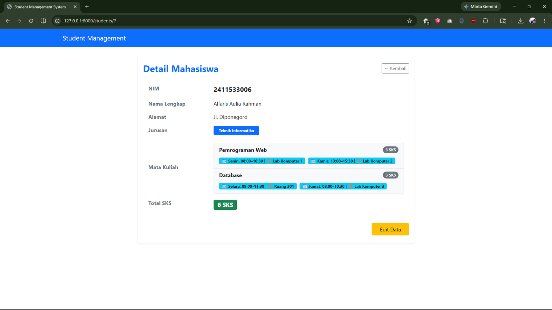Click the Total SKS label
Image resolution: width=552 pixels, height=310 pixels.
160,203
